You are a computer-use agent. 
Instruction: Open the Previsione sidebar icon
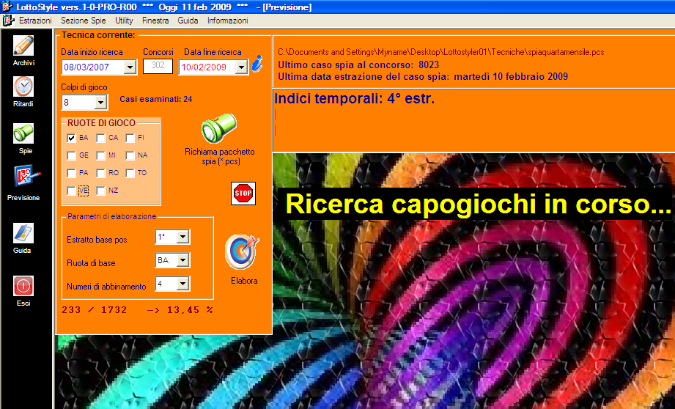point(26,176)
